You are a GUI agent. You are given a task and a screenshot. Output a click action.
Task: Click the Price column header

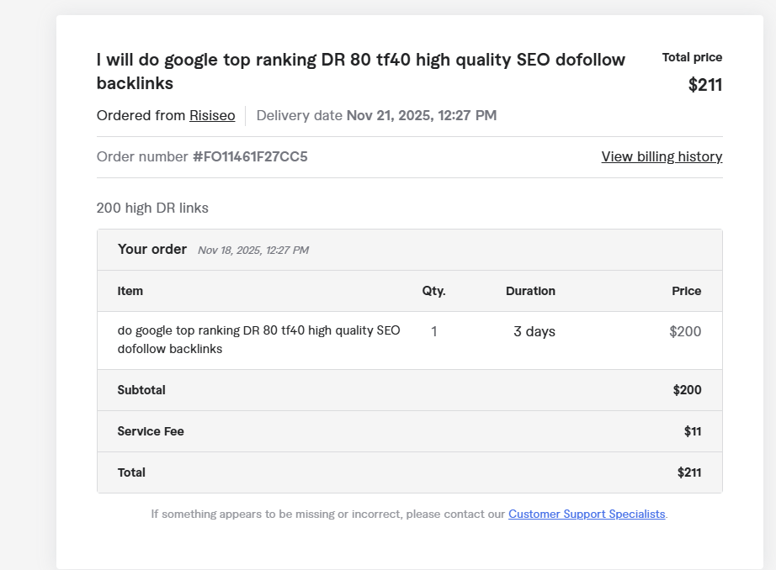pyautogui.click(x=686, y=291)
